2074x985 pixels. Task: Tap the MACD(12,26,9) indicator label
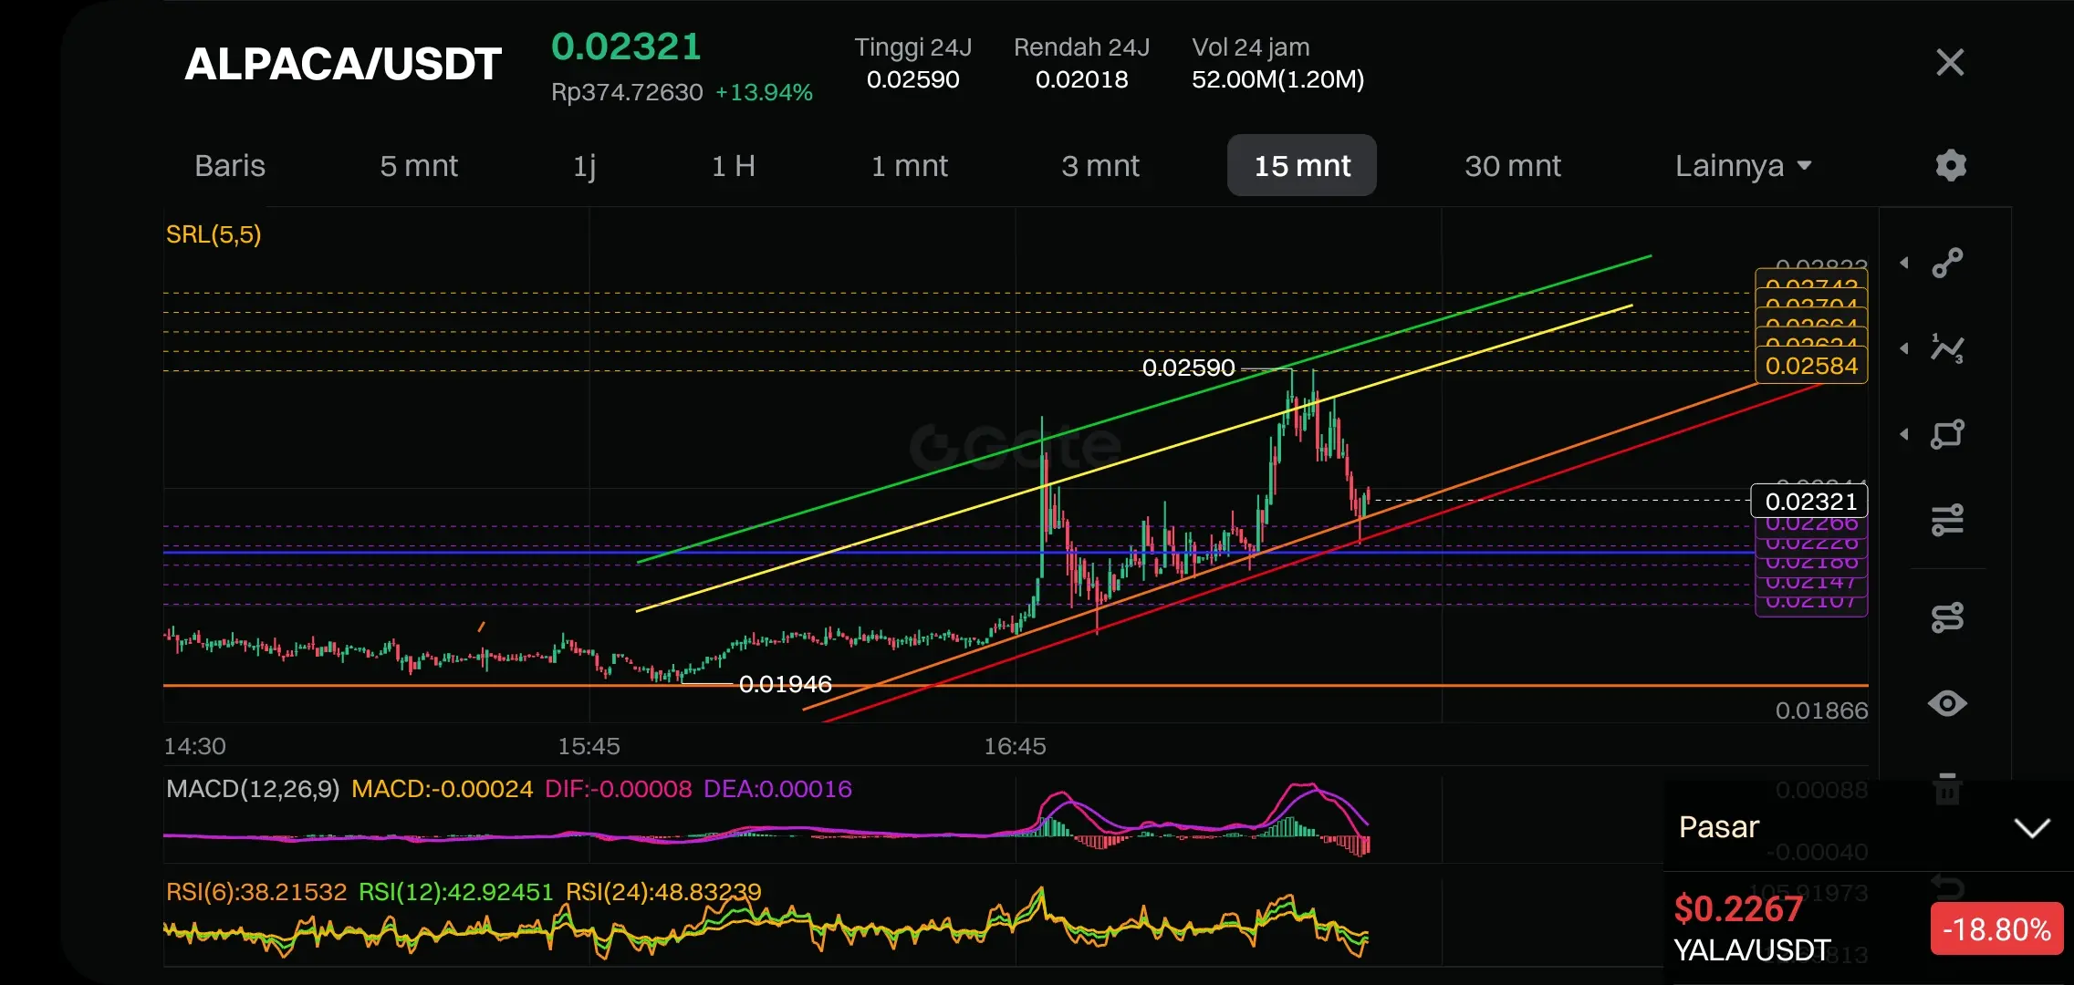click(253, 789)
